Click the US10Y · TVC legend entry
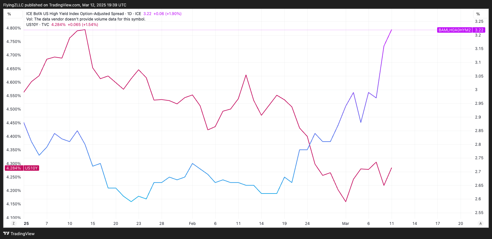 pyautogui.click(x=38, y=24)
